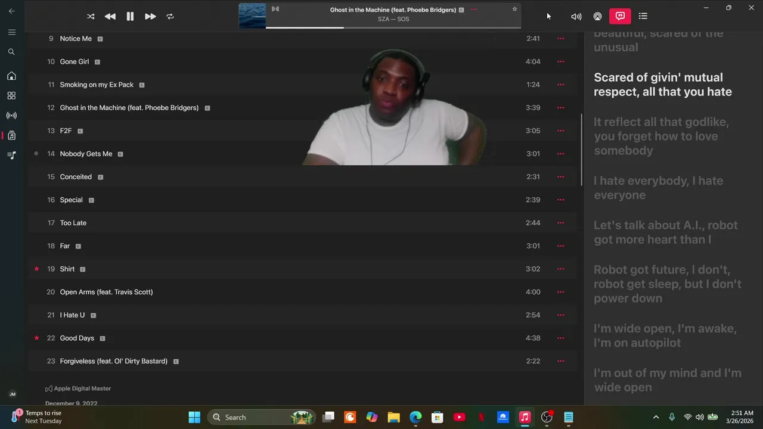Image resolution: width=763 pixels, height=429 pixels.
Task: Go to Home in the sidebar
Action: (11, 76)
